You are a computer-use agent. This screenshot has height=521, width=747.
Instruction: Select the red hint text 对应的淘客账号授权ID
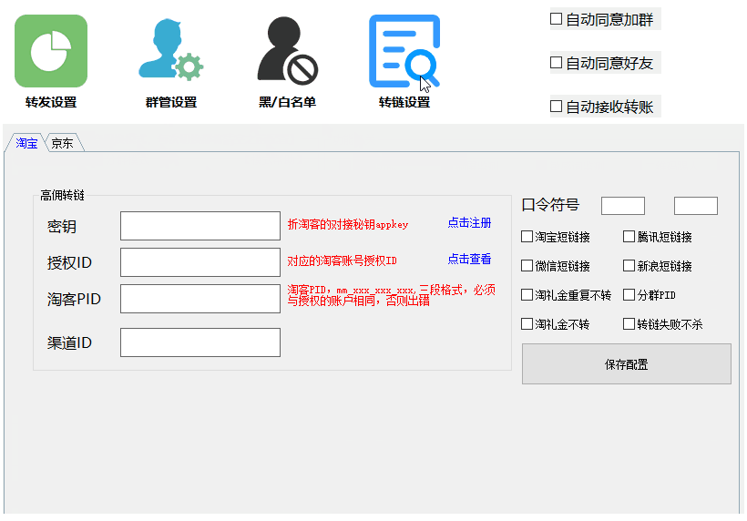[342, 260]
